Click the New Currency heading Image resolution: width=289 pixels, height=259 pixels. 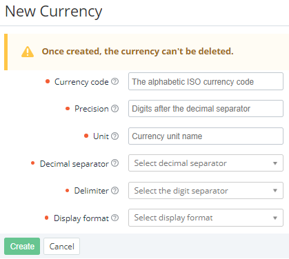(x=54, y=12)
